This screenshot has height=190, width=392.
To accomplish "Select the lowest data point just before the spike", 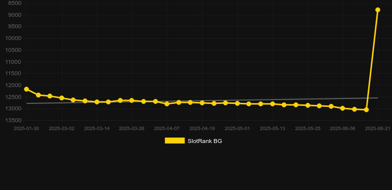I will pyautogui.click(x=366, y=110).
